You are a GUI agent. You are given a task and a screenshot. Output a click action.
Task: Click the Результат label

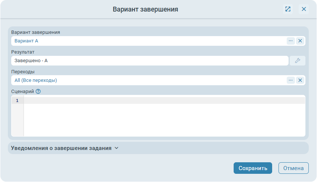23,52
